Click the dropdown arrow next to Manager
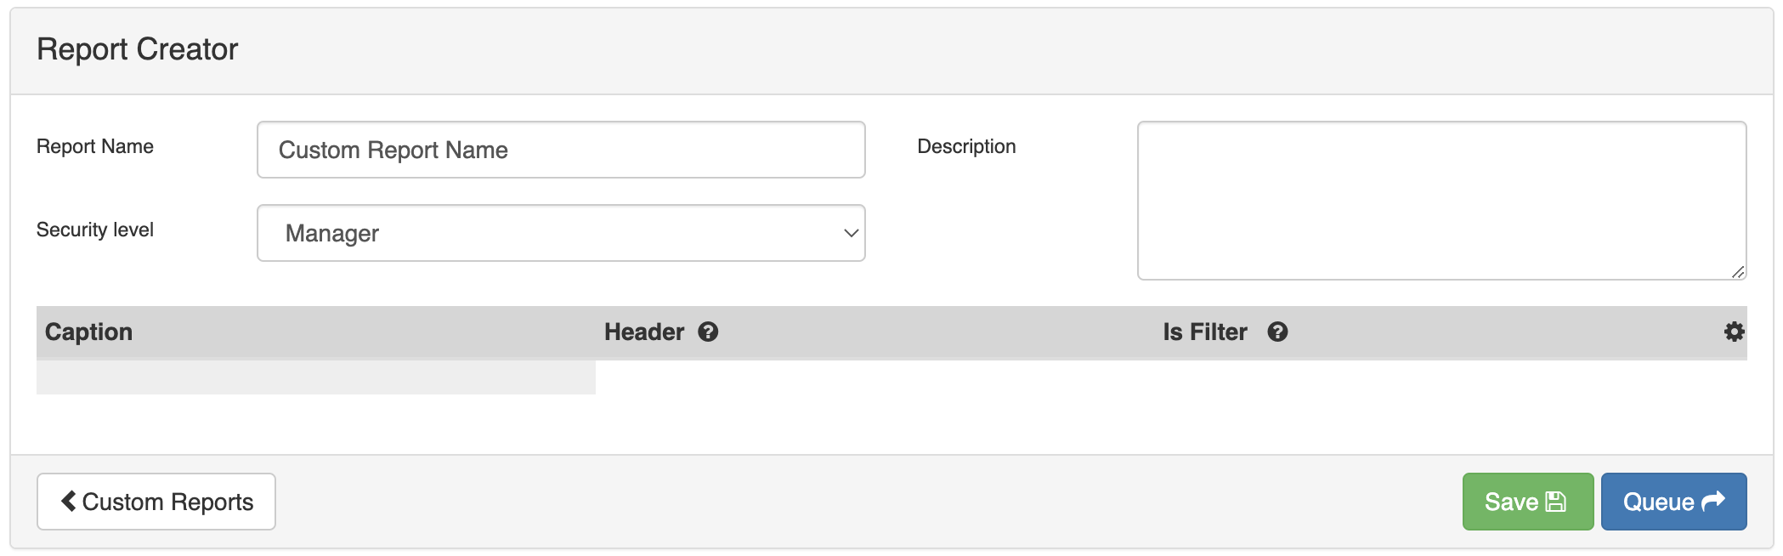The height and width of the screenshot is (556, 1783). (x=851, y=233)
